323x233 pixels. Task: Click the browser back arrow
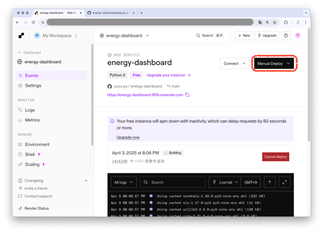pyautogui.click(x=18, y=22)
